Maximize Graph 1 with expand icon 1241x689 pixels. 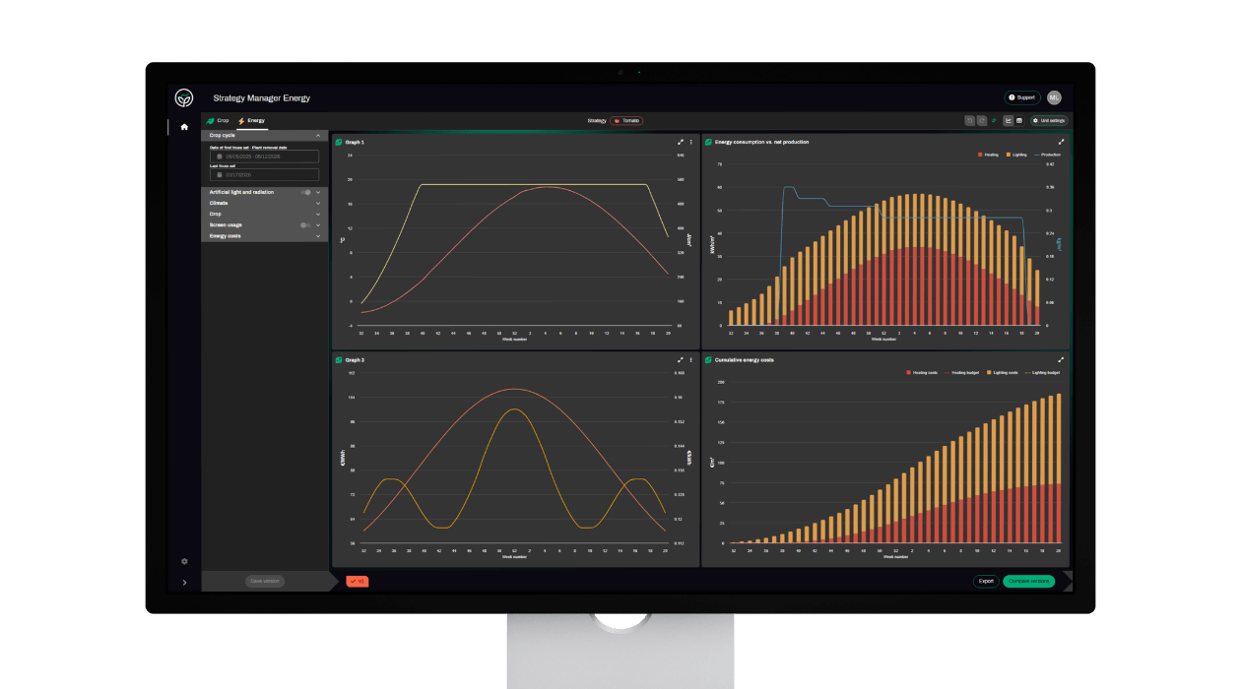coord(681,142)
